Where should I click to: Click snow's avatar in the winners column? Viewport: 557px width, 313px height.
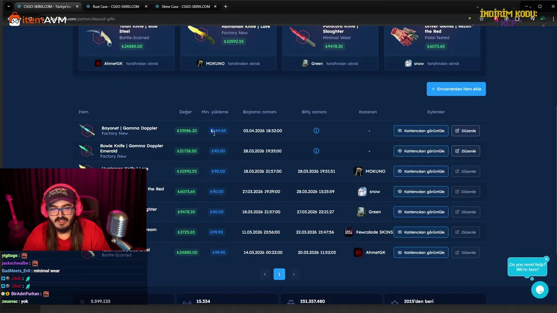click(362, 191)
